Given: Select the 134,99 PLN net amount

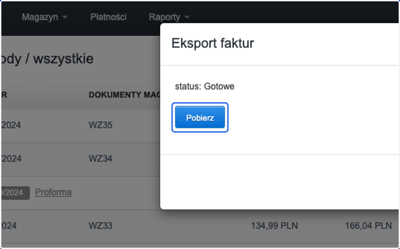Looking at the screenshot, I should (x=274, y=226).
